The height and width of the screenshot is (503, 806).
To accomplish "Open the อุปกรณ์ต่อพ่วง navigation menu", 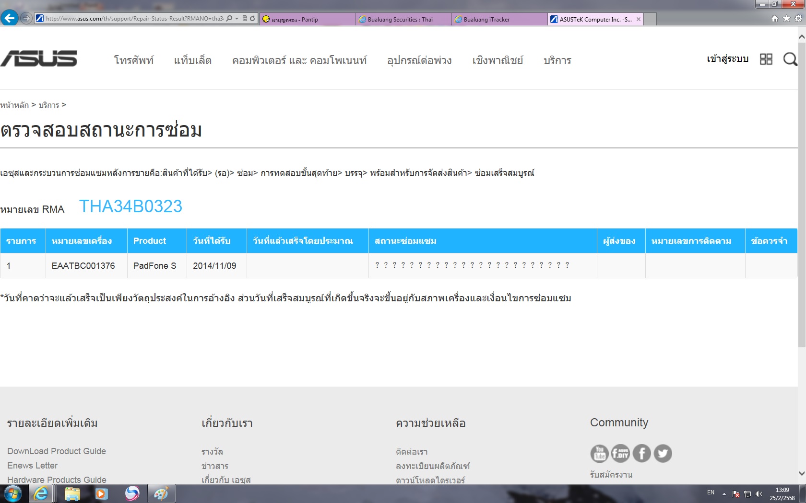I will (x=419, y=60).
